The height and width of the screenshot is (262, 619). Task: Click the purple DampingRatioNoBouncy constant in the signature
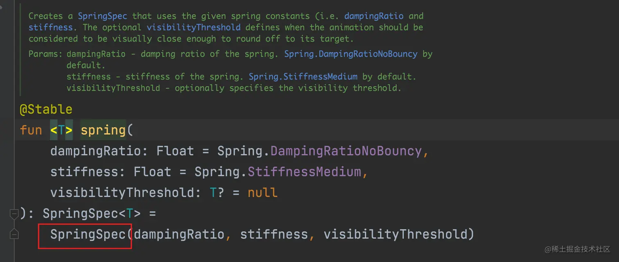pyautogui.click(x=346, y=151)
